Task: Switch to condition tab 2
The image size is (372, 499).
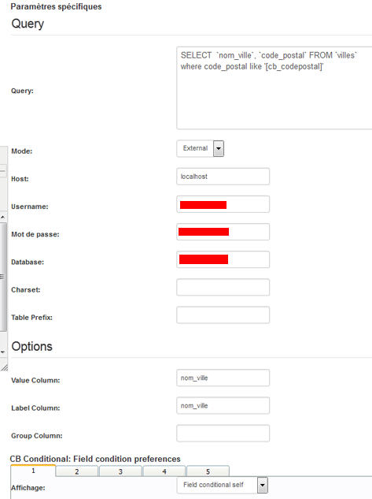Action: click(77, 471)
